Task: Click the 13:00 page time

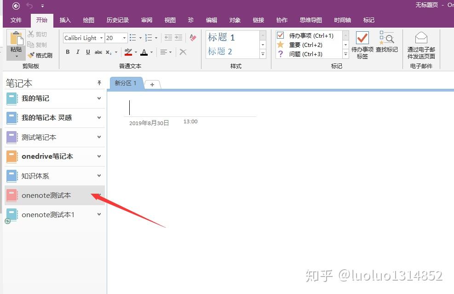Action: point(190,121)
